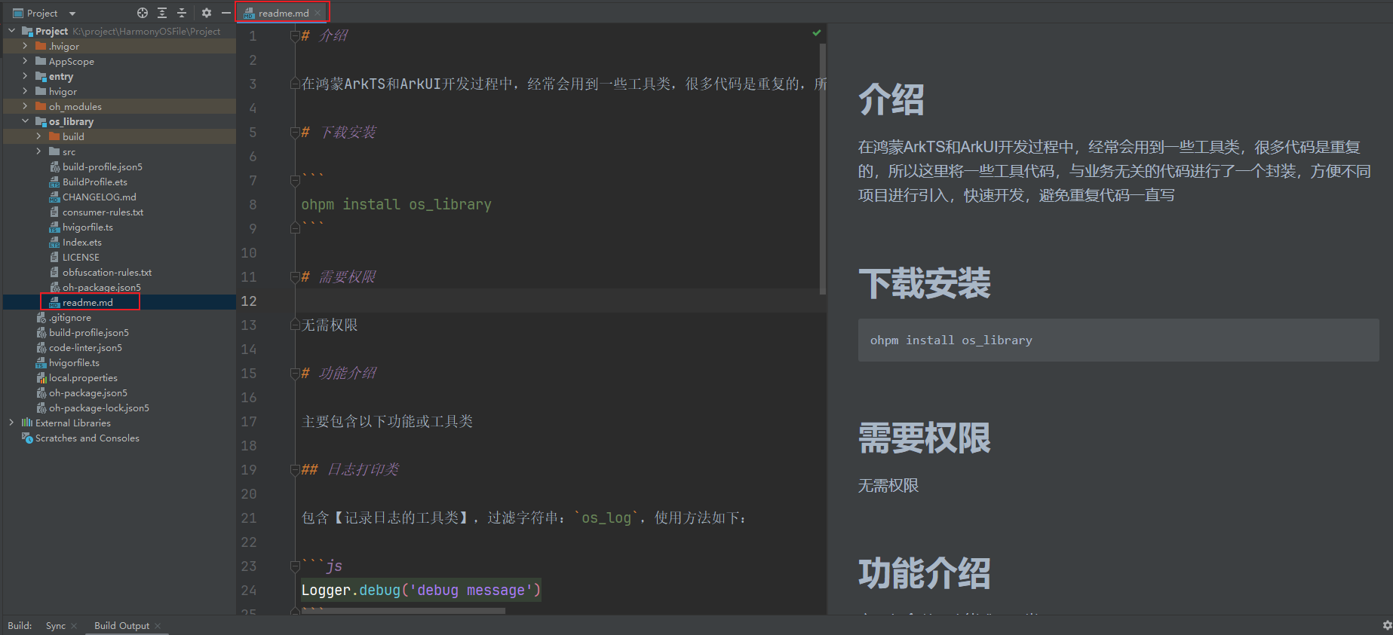Viewport: 1393px width, 635px height.
Task: Click the os_library module icon
Action: 41,121
